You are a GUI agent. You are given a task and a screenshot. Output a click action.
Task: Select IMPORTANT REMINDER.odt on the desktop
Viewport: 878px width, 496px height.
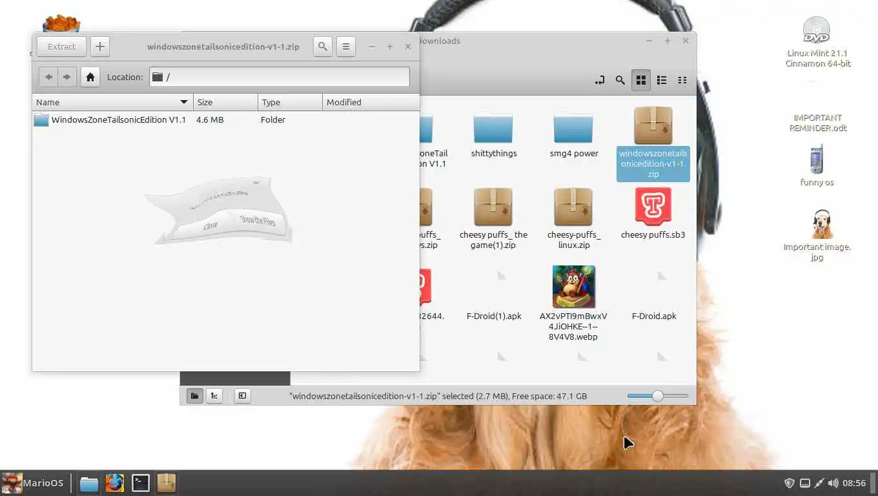pos(818,123)
